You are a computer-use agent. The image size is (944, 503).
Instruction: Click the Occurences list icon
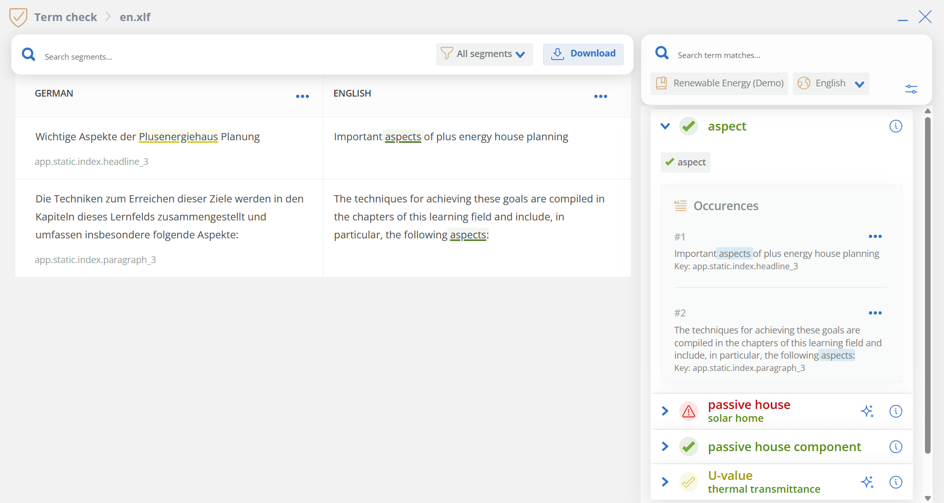[680, 206]
